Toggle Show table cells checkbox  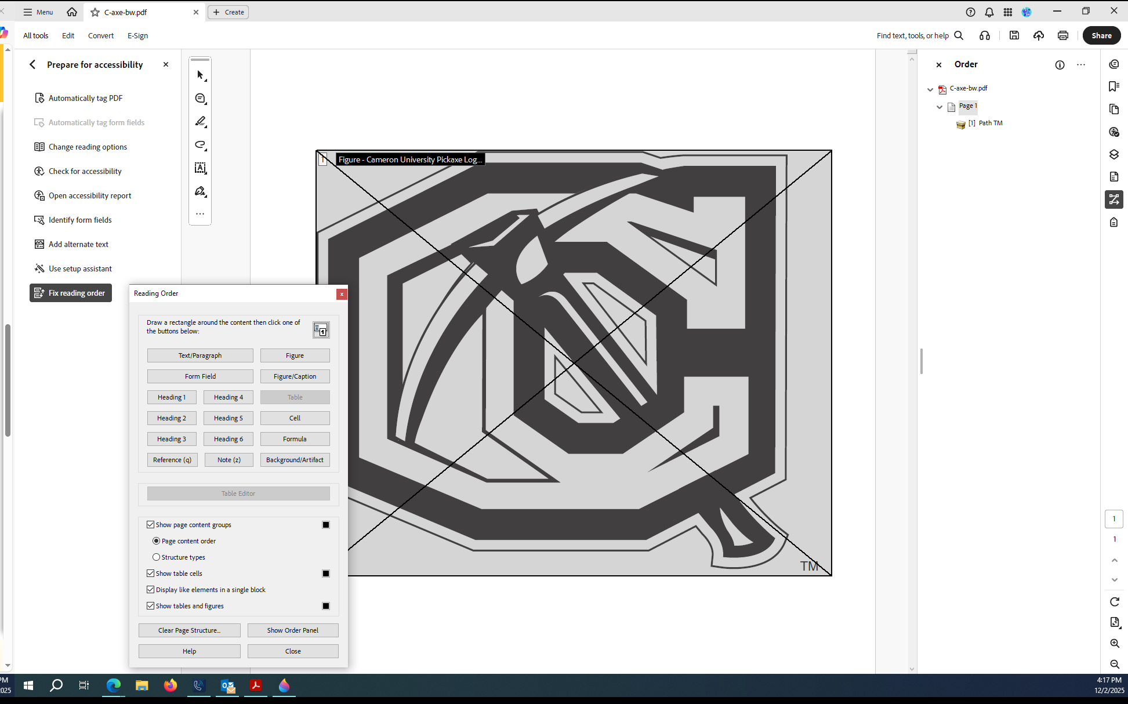tap(151, 574)
